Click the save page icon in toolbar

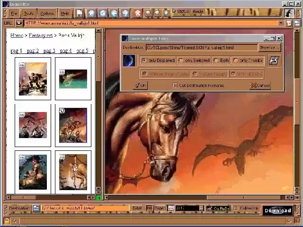coord(79,13)
